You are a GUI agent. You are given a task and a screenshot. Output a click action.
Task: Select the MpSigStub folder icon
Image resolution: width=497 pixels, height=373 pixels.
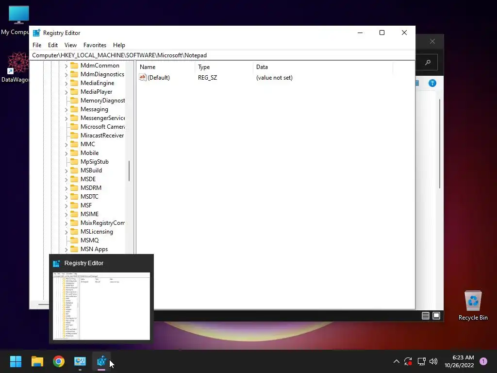pos(74,161)
